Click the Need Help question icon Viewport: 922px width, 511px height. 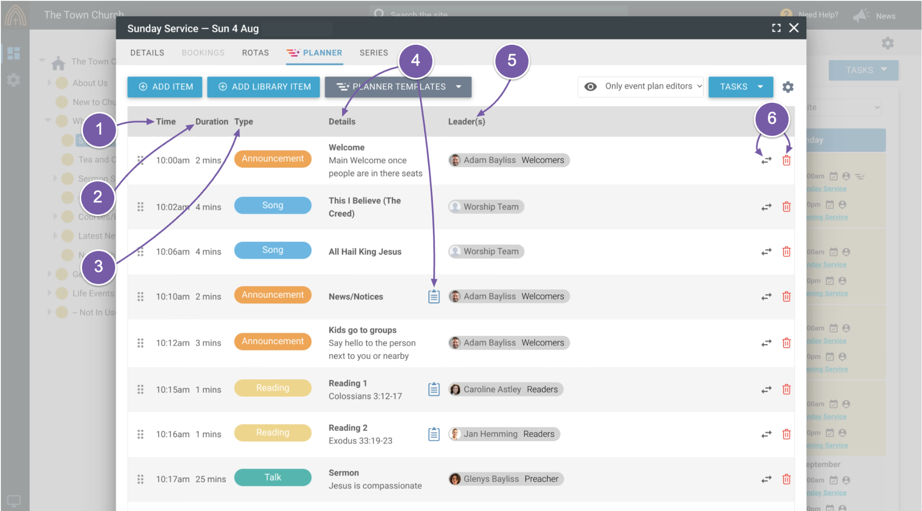click(786, 14)
